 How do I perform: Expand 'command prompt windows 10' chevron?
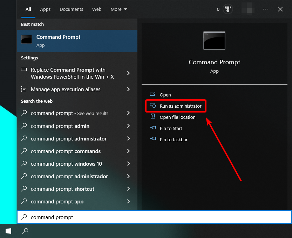click(x=128, y=164)
